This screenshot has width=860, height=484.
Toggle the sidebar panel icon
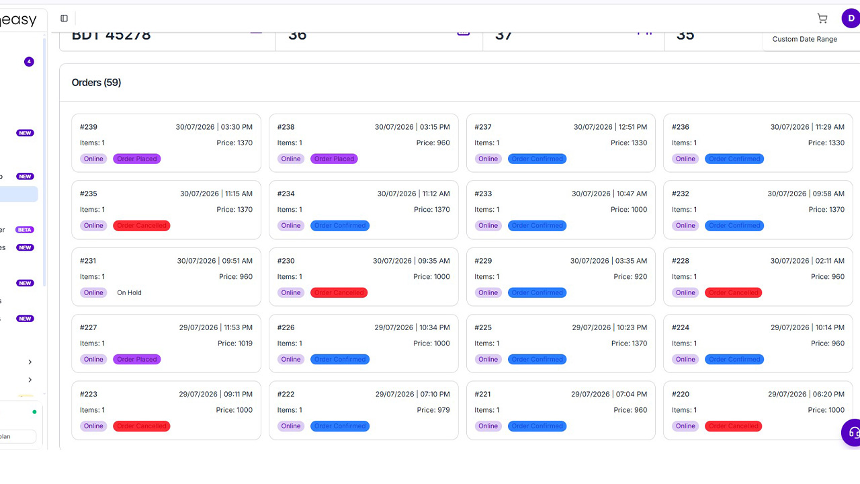click(x=64, y=18)
